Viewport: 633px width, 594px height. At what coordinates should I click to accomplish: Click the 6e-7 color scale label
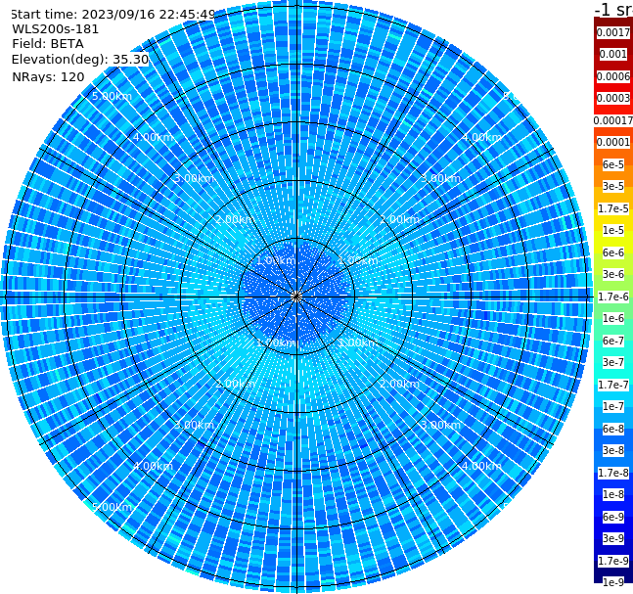(613, 341)
